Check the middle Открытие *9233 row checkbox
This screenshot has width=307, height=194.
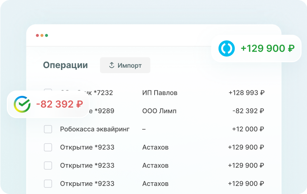pos(48,165)
